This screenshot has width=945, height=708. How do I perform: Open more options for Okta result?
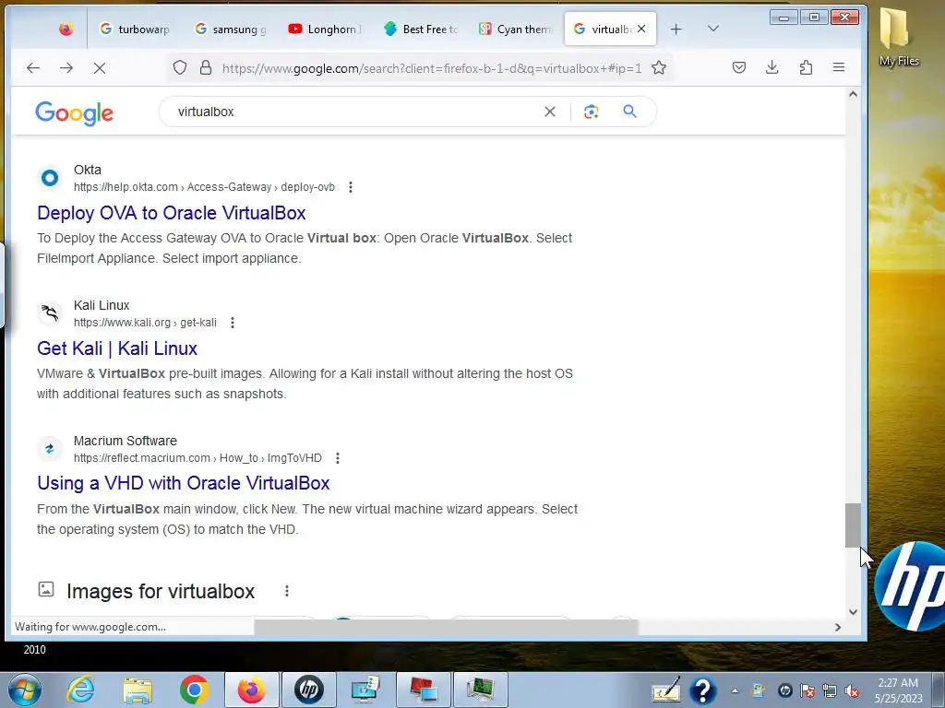click(350, 187)
